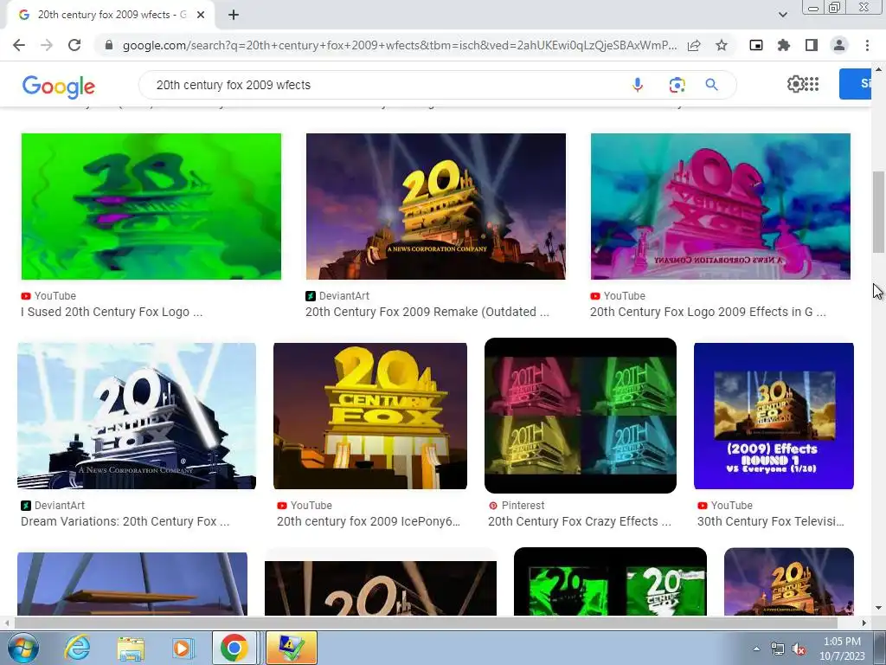
Task: Click the Pinterest source label
Action: [523, 506]
